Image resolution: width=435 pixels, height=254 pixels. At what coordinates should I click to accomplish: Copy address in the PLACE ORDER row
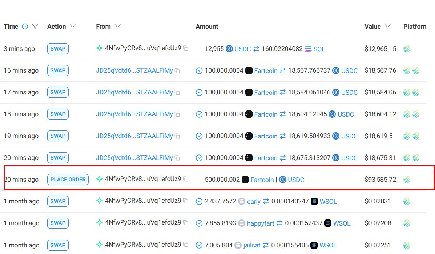point(186,179)
